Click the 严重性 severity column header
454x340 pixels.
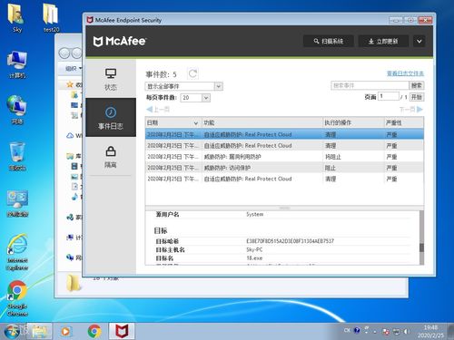click(404, 122)
